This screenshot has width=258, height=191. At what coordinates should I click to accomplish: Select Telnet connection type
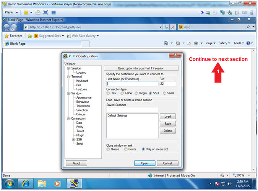tap(122, 93)
